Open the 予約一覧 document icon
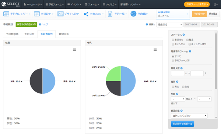 click(x=110, y=14)
